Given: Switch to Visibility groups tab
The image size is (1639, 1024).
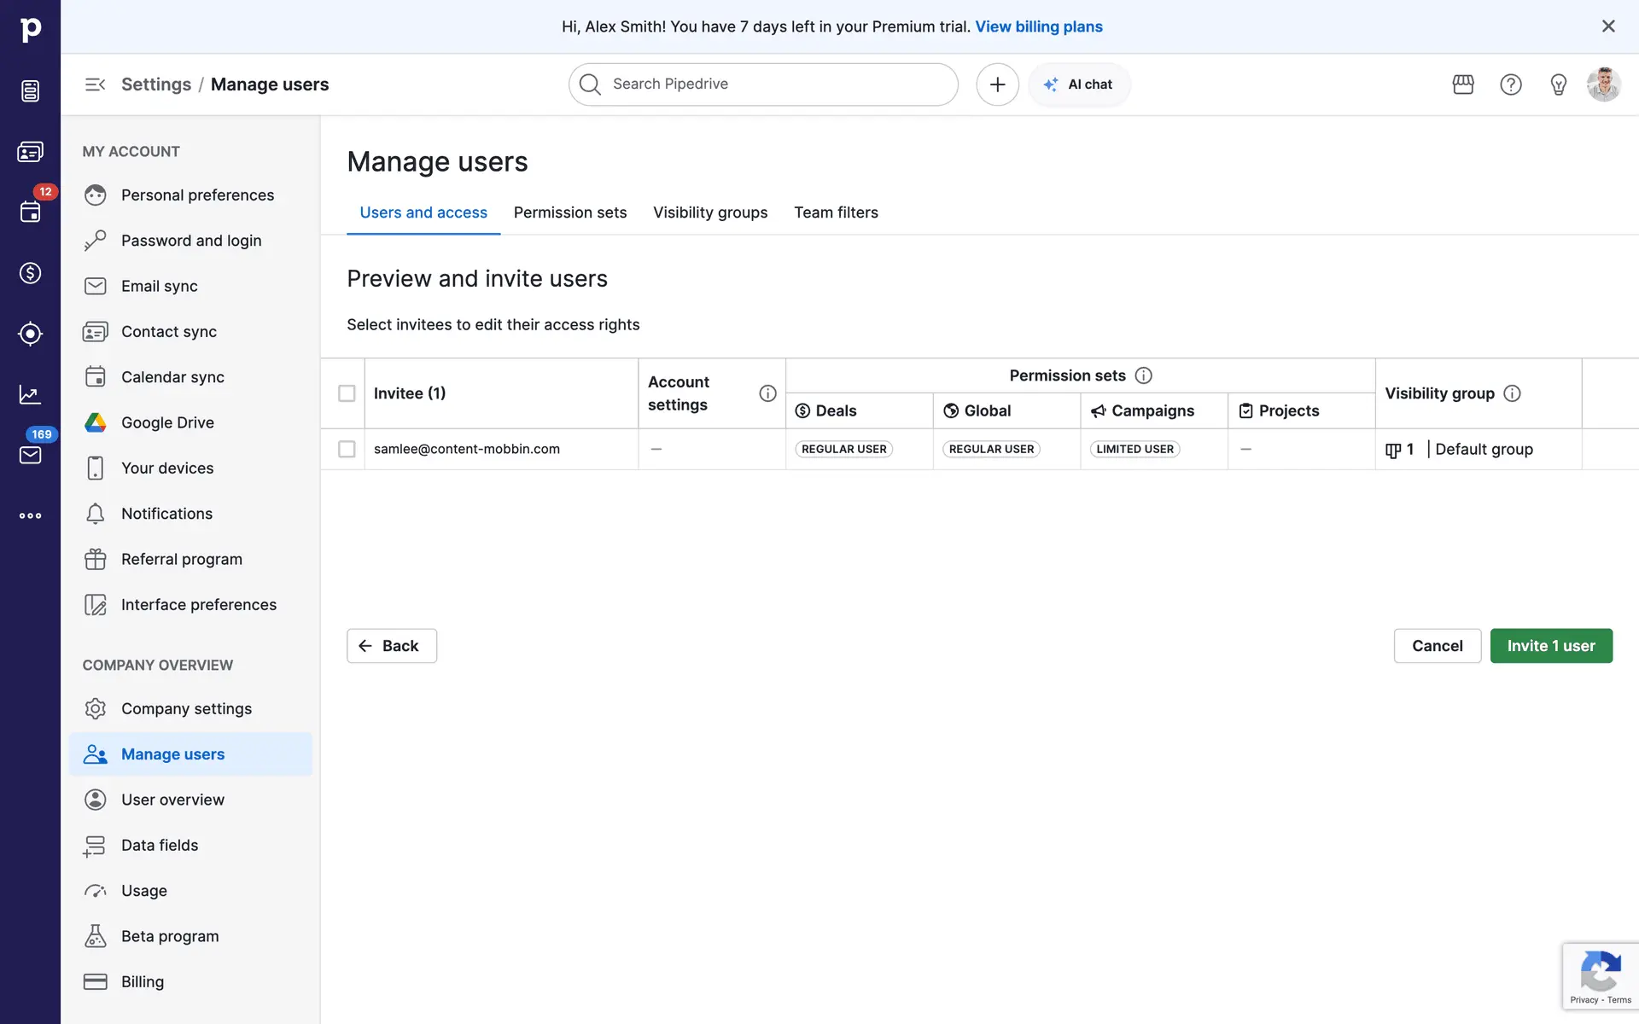Looking at the screenshot, I should (710, 212).
